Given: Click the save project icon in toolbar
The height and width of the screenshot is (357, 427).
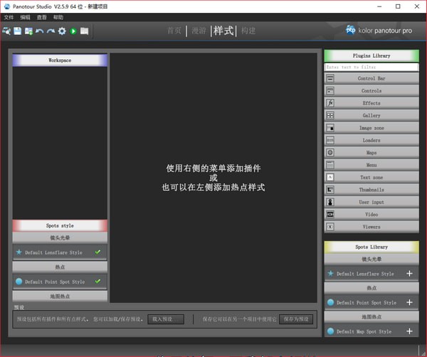Looking at the screenshot, I should click(x=17, y=31).
